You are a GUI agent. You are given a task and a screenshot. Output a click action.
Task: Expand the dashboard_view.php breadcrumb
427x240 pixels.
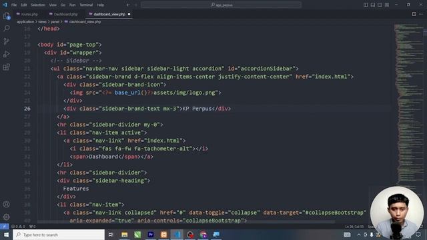pos(83,22)
